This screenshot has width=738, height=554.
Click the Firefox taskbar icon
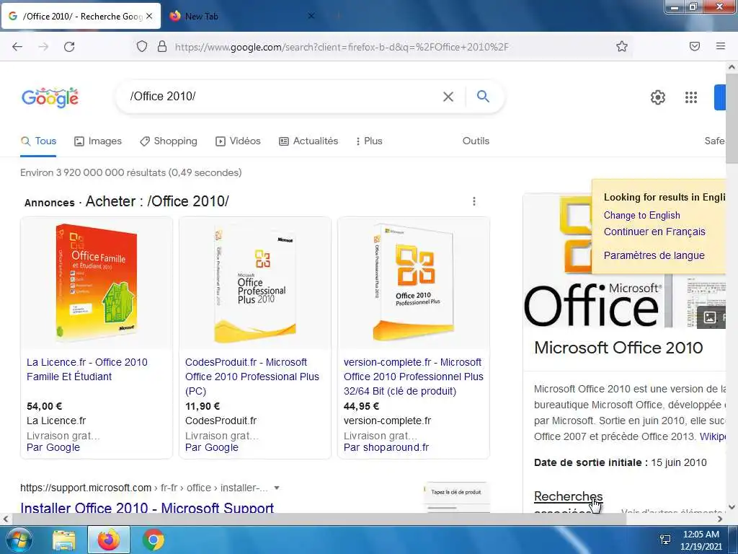(x=109, y=540)
